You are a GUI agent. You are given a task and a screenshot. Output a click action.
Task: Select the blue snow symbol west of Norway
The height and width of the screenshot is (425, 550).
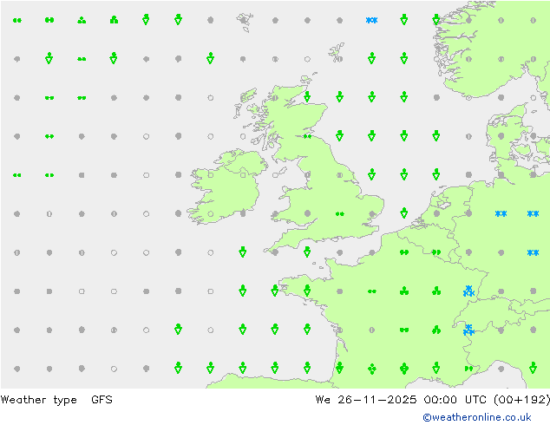[x=371, y=20]
